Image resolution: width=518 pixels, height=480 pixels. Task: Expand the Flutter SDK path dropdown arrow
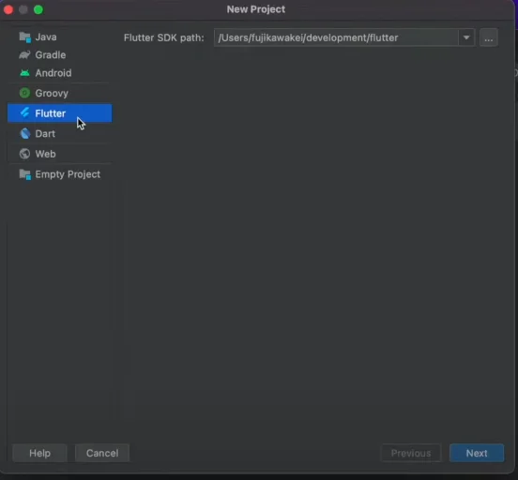pos(466,37)
